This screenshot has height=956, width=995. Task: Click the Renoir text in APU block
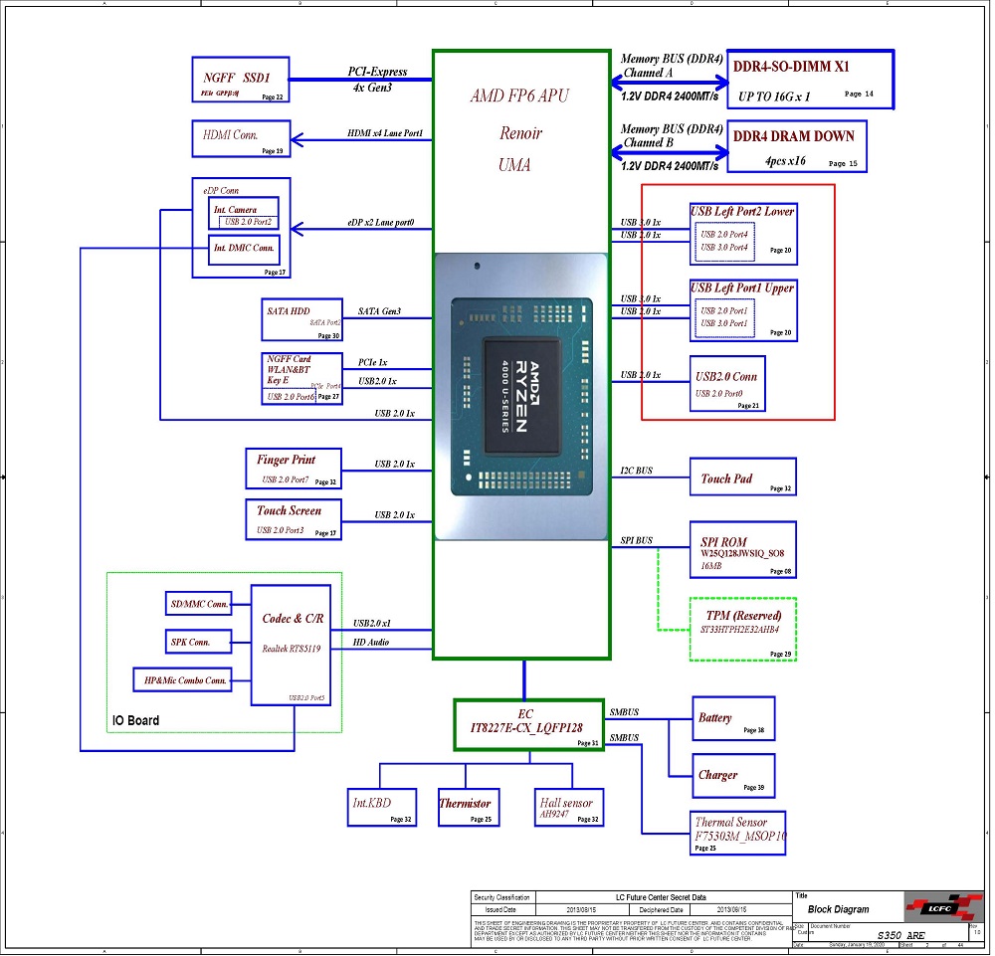click(521, 133)
